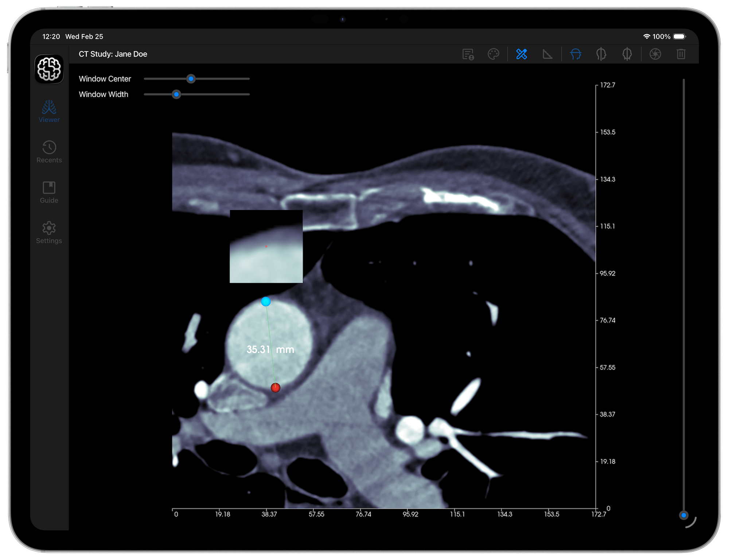This screenshot has width=729, height=559.
Task: Open the color palette presets
Action: click(494, 54)
